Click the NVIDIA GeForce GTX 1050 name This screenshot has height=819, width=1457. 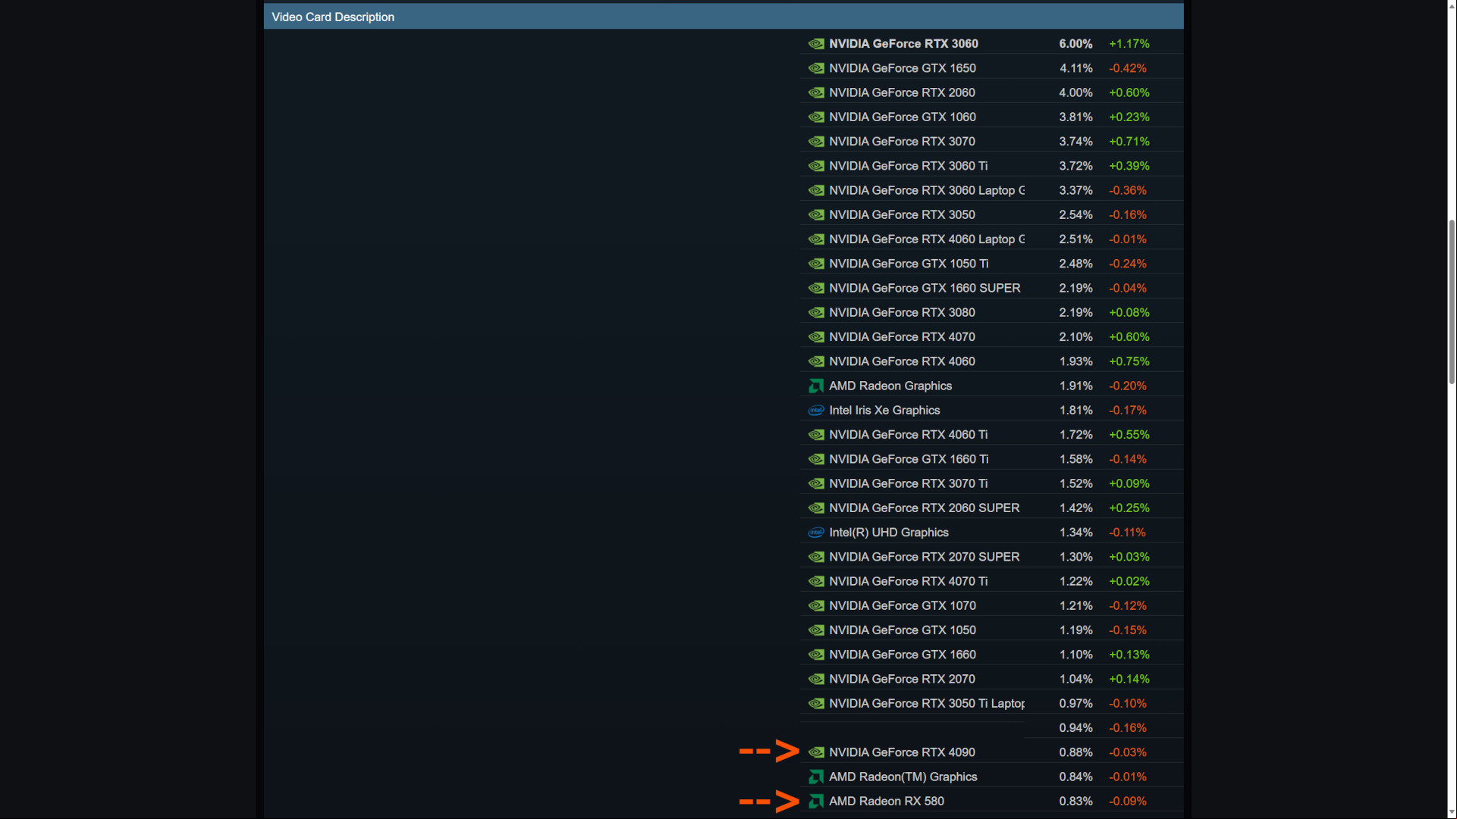(903, 630)
